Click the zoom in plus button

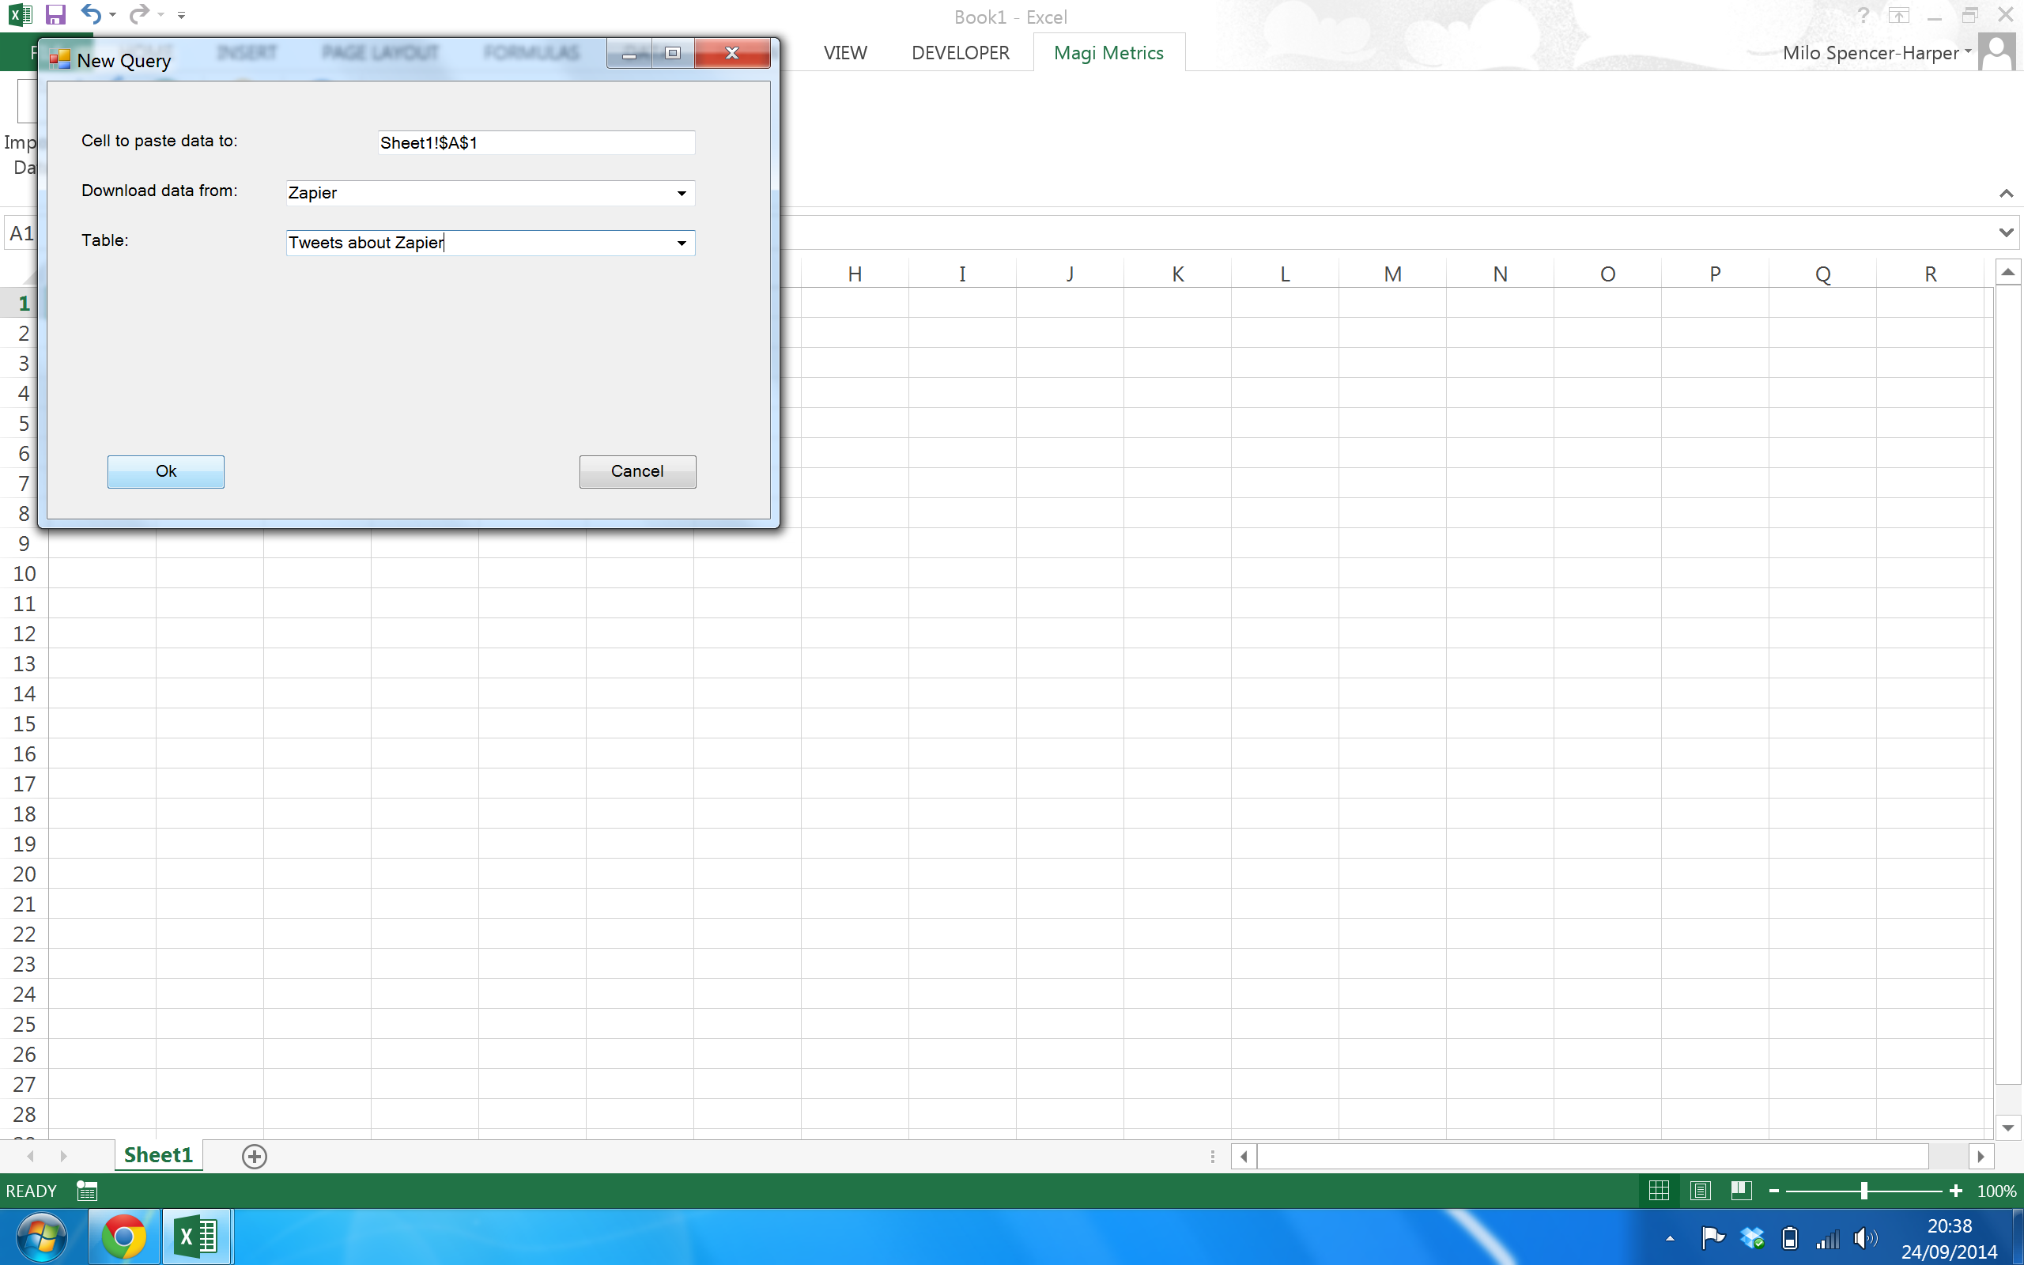coord(1955,1191)
